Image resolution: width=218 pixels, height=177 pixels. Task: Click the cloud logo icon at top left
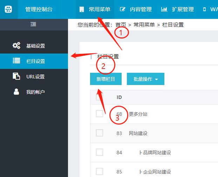click(x=8, y=9)
